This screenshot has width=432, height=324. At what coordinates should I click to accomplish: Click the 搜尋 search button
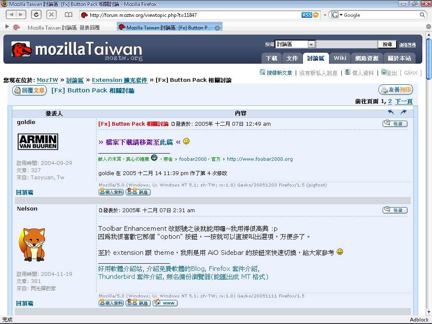[x=387, y=44]
